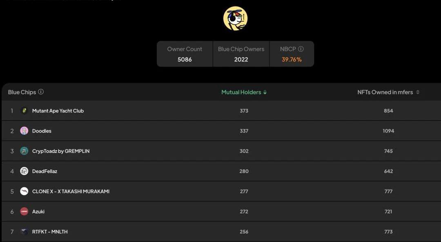441x242 pixels.
Task: Click the Mutant Ape Yacht Club icon
Action: coord(24,111)
